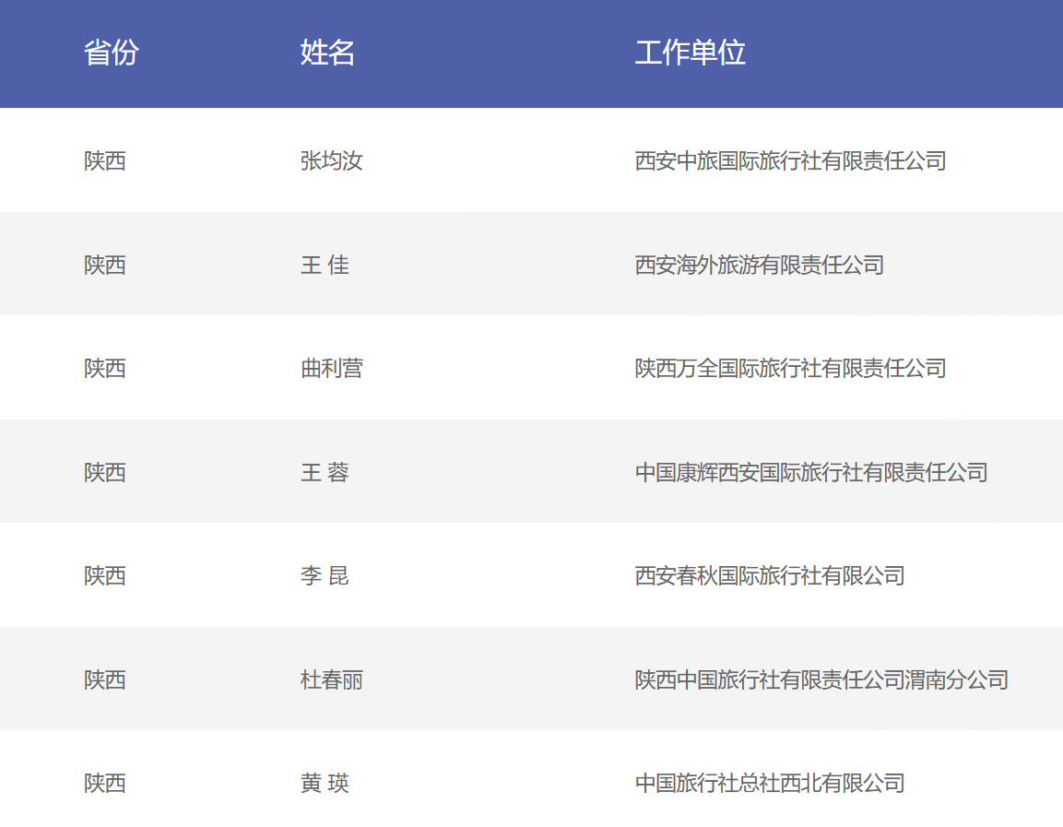Click 陕西 in the 张均汝 row
Image resolution: width=1063 pixels, height=827 pixels.
105,160
